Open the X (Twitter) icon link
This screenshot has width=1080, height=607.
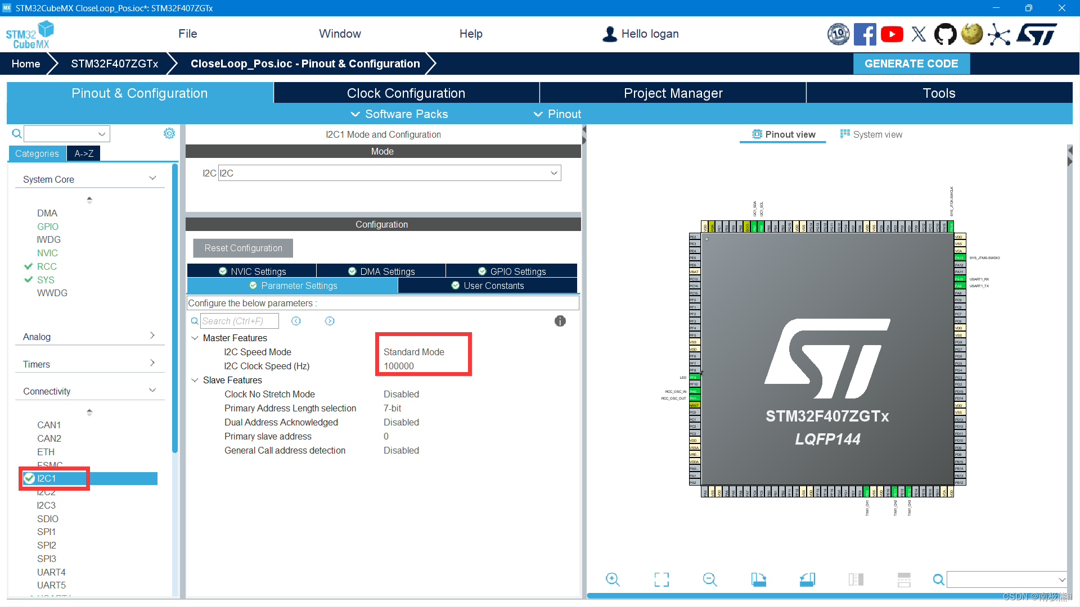(919, 34)
